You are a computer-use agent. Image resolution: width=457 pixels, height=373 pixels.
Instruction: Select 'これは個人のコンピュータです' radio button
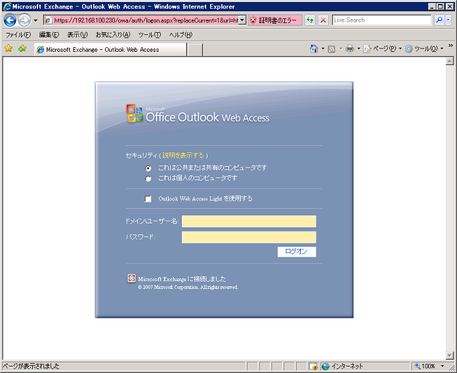tap(148, 179)
